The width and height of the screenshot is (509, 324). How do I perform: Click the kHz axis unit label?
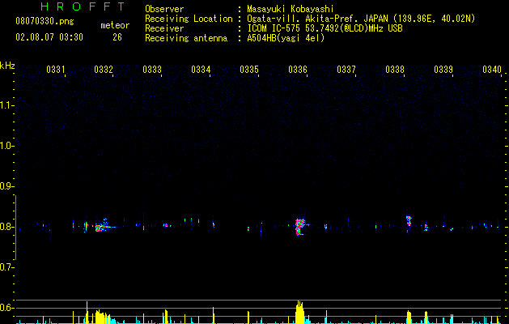(x=7, y=66)
